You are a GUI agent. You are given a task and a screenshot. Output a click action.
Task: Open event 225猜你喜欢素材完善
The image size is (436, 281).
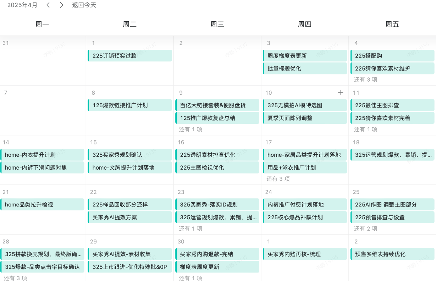tap(392, 118)
